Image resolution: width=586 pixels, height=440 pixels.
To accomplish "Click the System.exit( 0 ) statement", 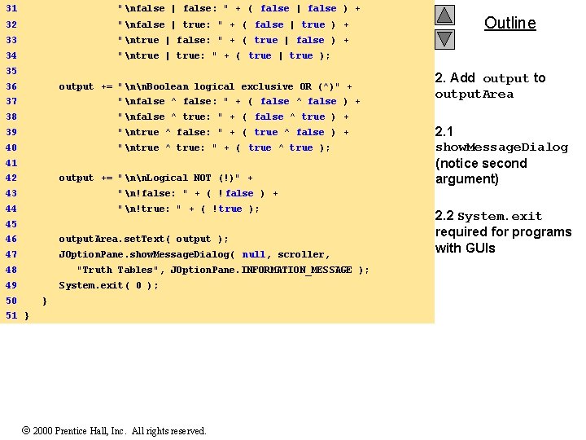I will click(109, 285).
